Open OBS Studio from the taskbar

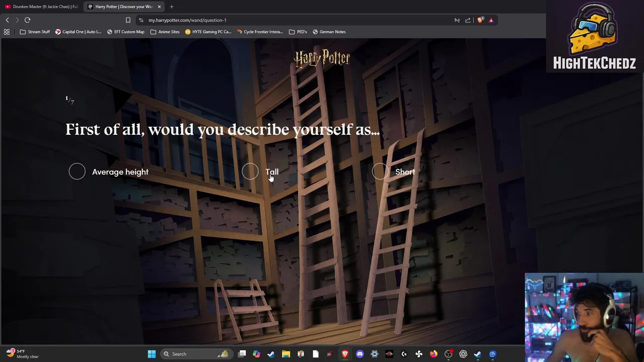(x=448, y=354)
